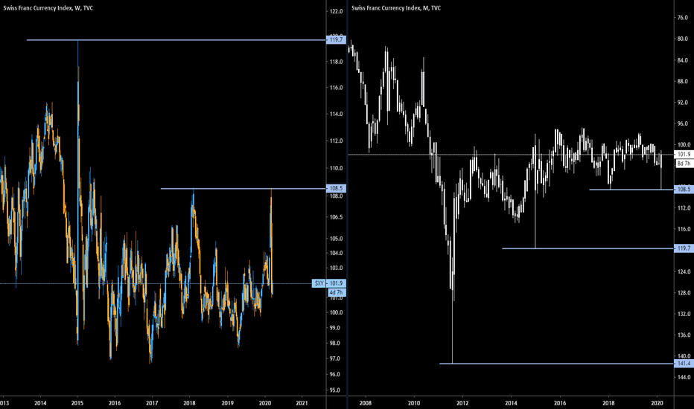The width and height of the screenshot is (694, 409).
Task: Select the 119.7 horizontal line on weekly chart
Action: (x=176, y=40)
